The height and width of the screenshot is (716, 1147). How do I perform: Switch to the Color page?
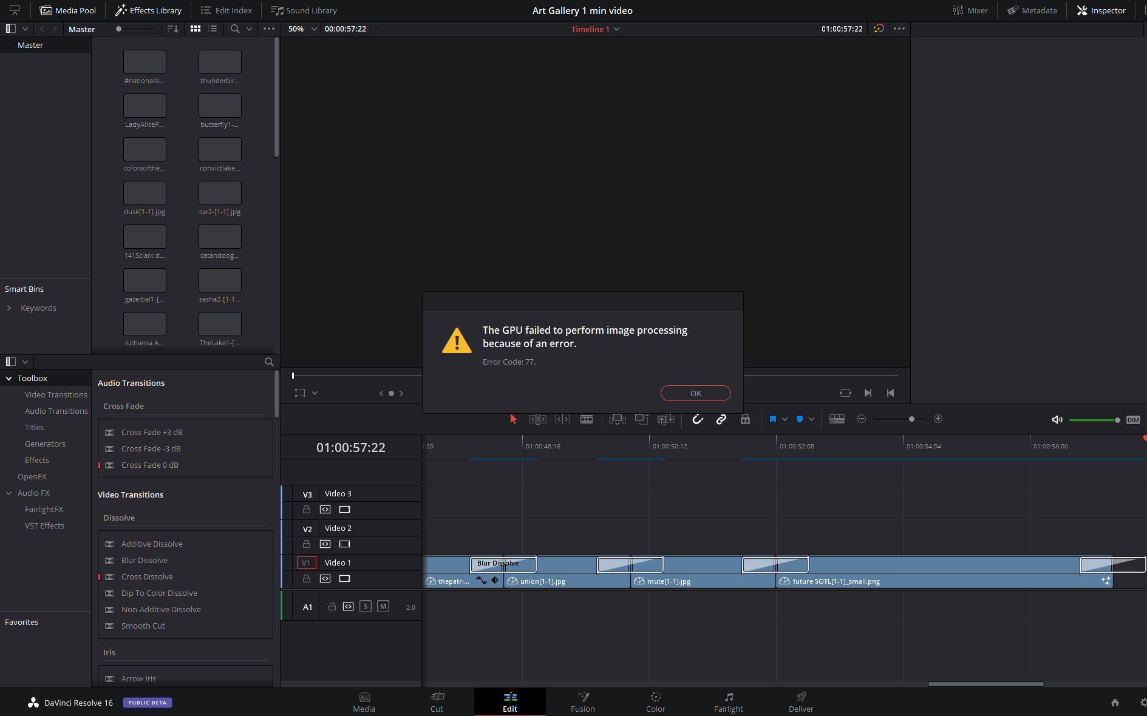coord(656,703)
